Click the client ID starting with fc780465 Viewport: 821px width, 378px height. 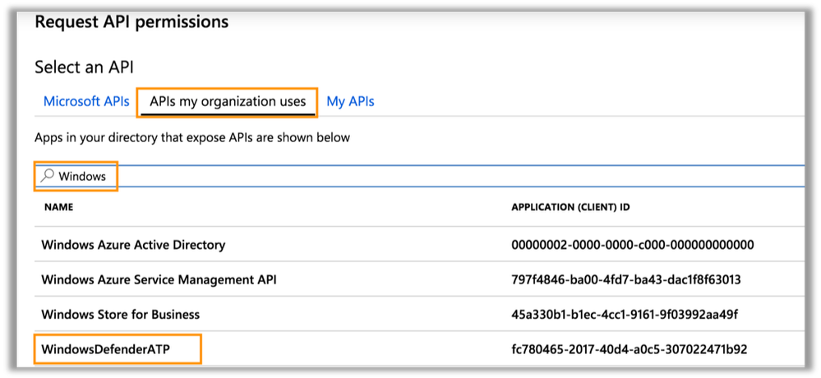pos(627,350)
